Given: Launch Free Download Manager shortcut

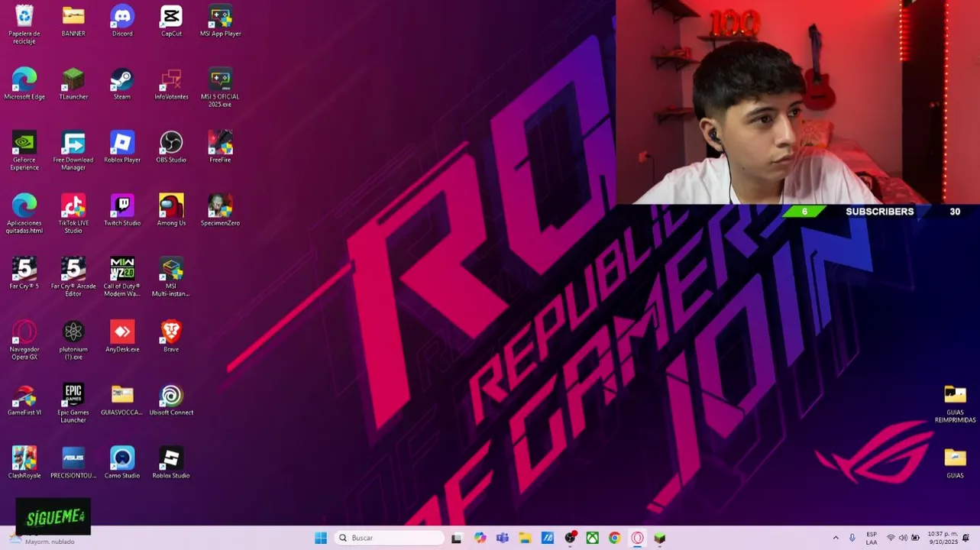Looking at the screenshot, I should [73, 150].
